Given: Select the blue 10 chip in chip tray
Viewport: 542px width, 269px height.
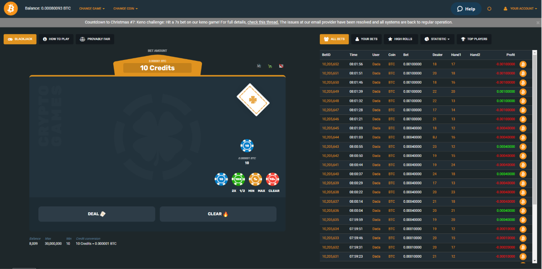Looking at the screenshot, I should (x=221, y=179).
